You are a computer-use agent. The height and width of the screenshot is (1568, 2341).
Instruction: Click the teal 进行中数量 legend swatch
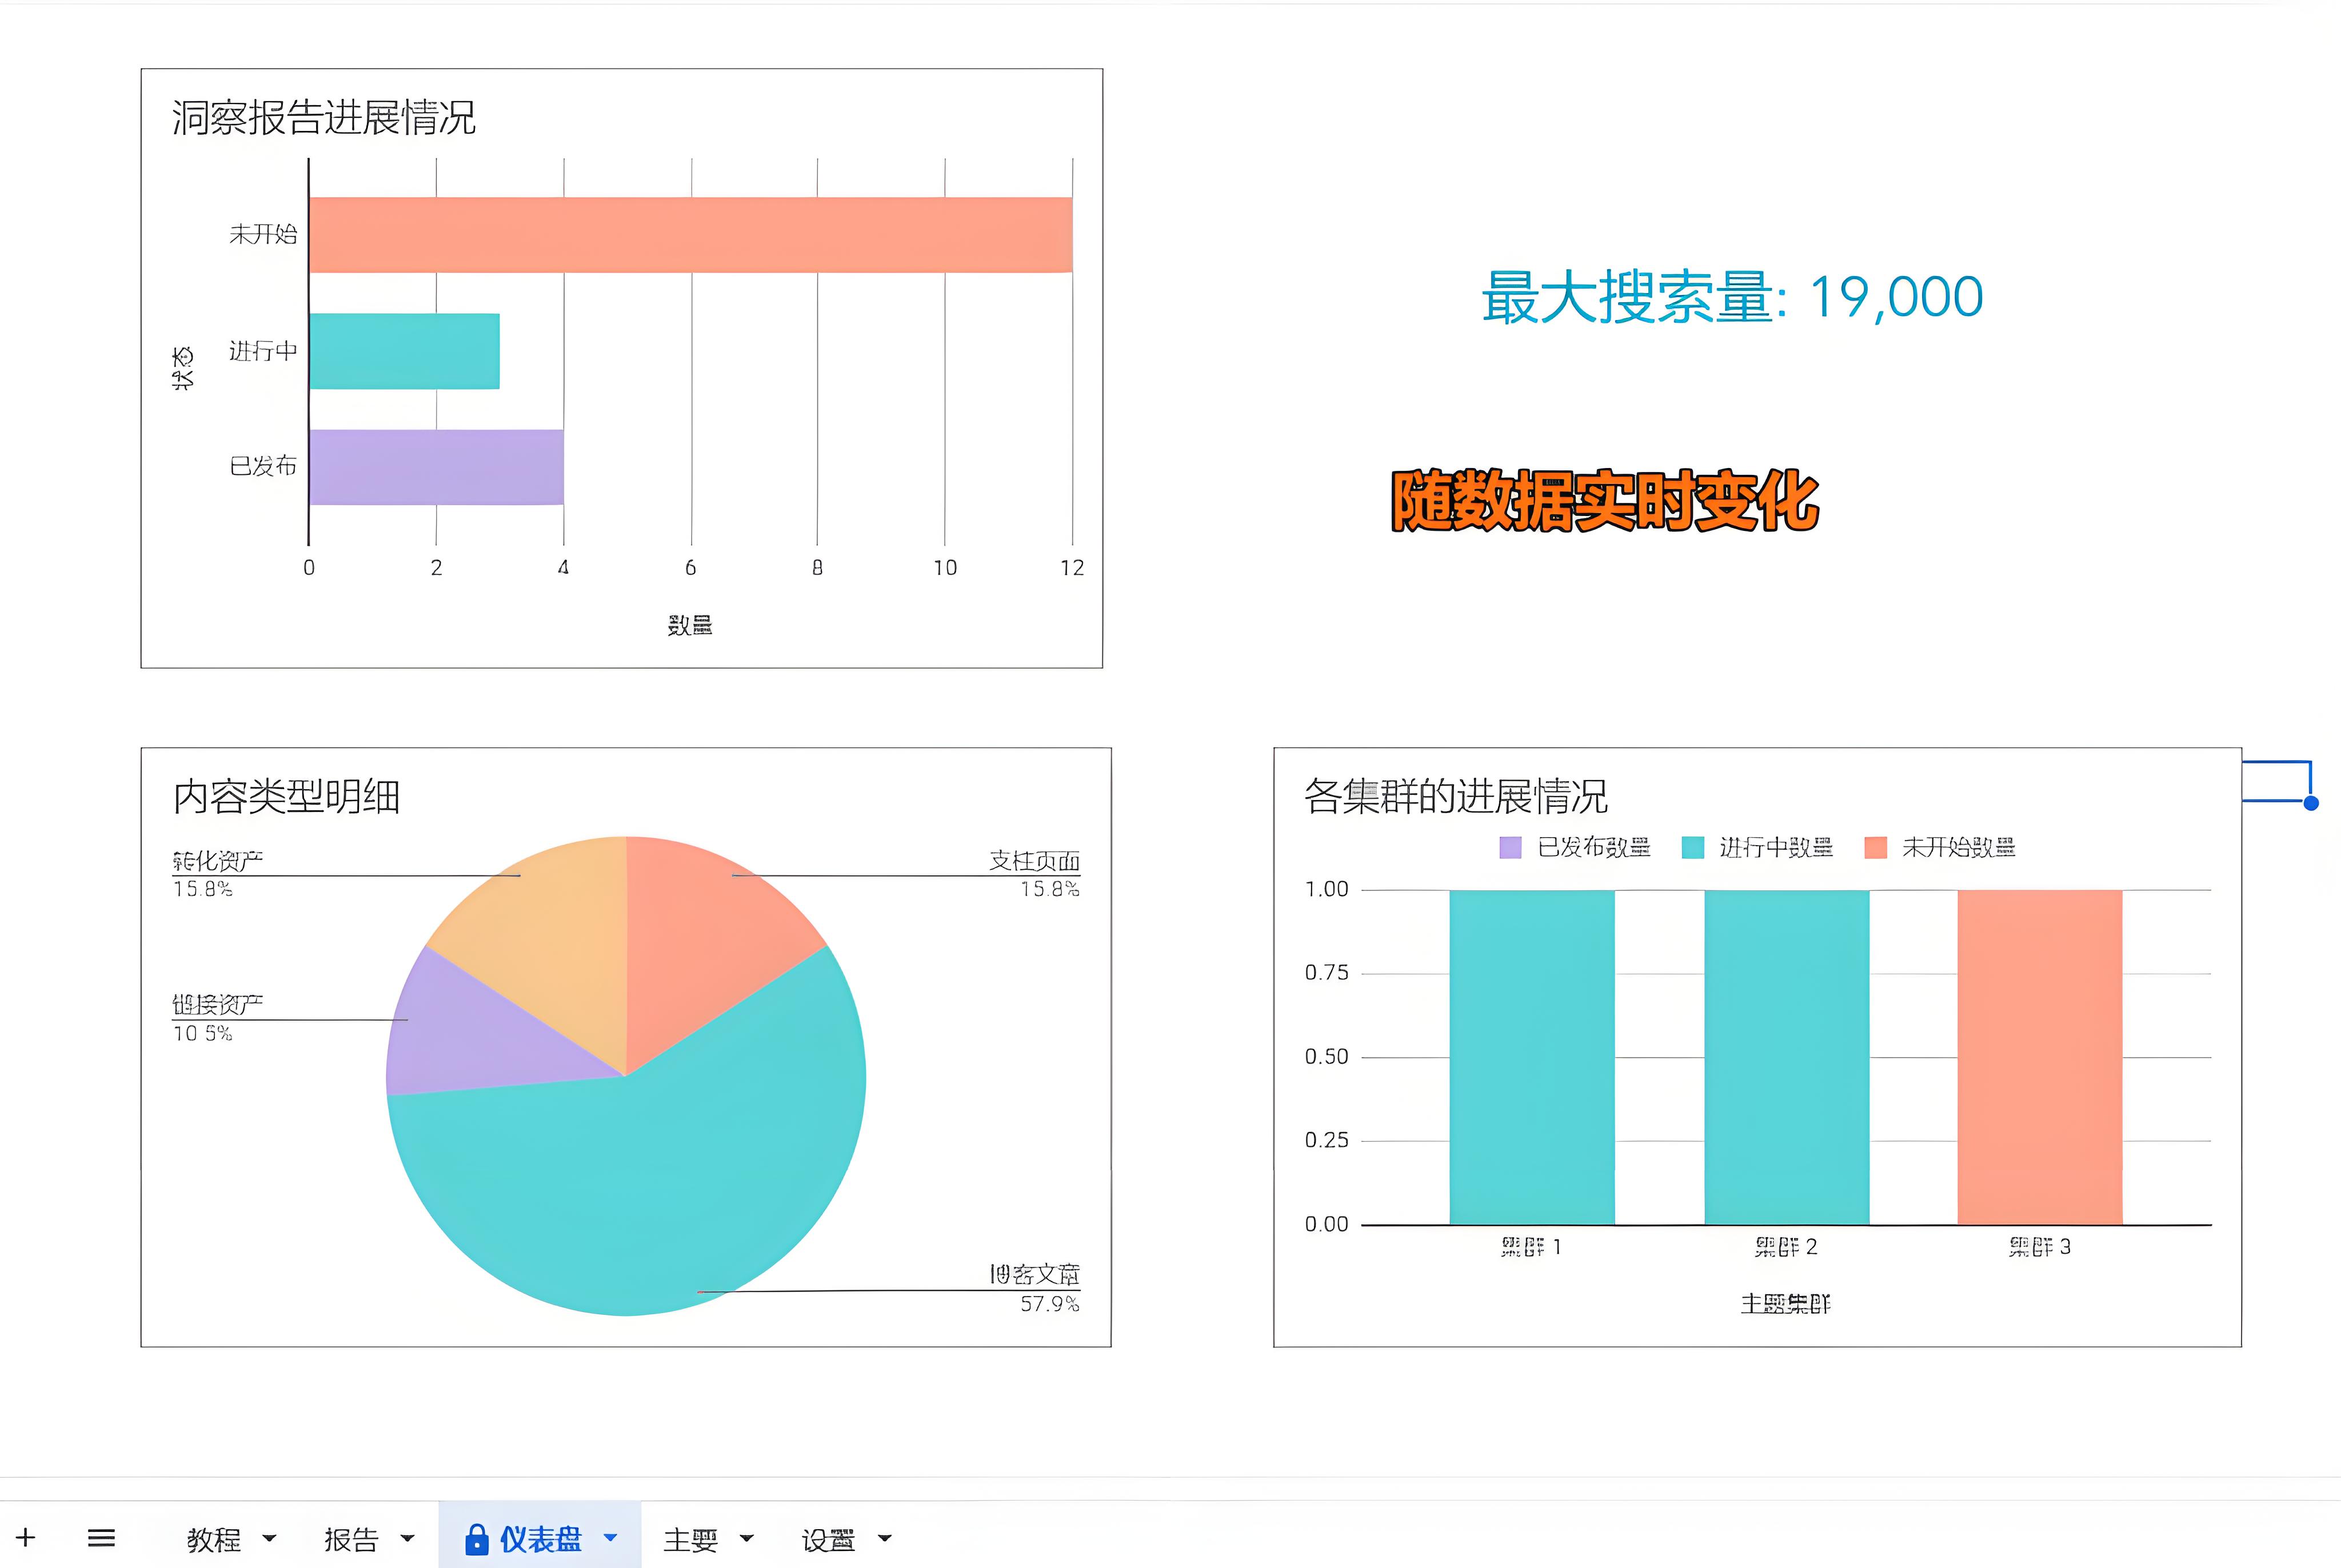tap(1692, 847)
